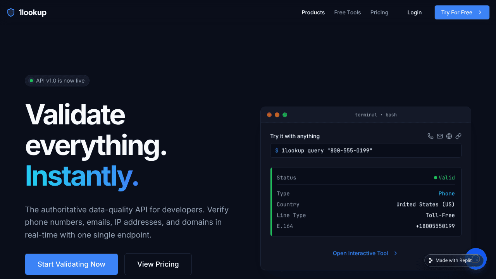Open Interactive Tool link

(365, 253)
